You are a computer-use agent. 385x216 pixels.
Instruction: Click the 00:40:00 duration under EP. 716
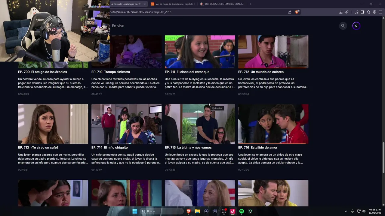[243, 170]
